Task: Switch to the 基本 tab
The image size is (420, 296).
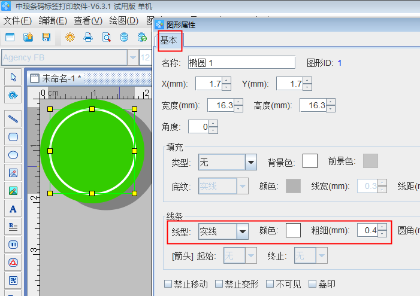Action: (x=170, y=40)
